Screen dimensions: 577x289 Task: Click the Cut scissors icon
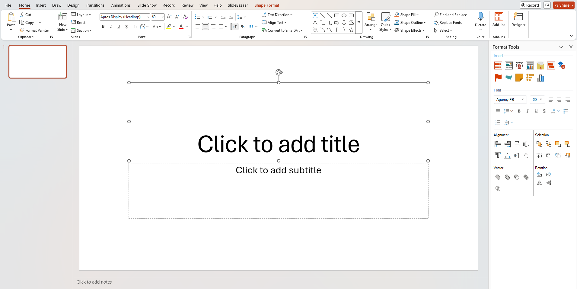coord(22,14)
